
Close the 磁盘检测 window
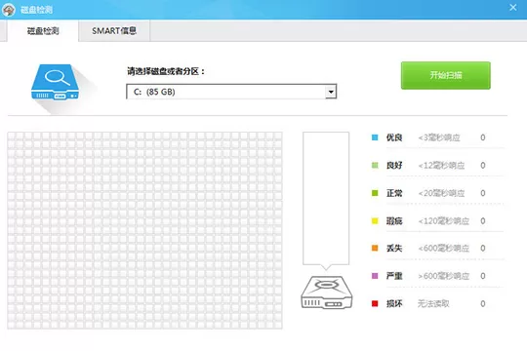(513, 8)
